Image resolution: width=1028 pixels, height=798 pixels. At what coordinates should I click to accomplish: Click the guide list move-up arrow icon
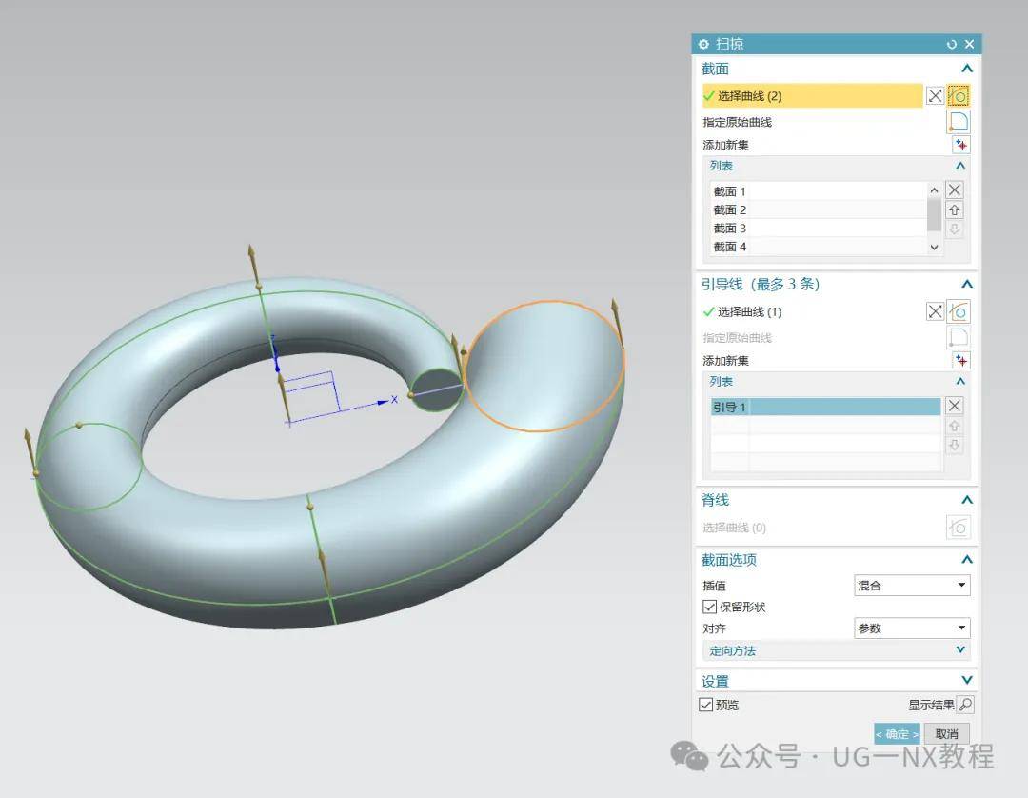pos(955,426)
